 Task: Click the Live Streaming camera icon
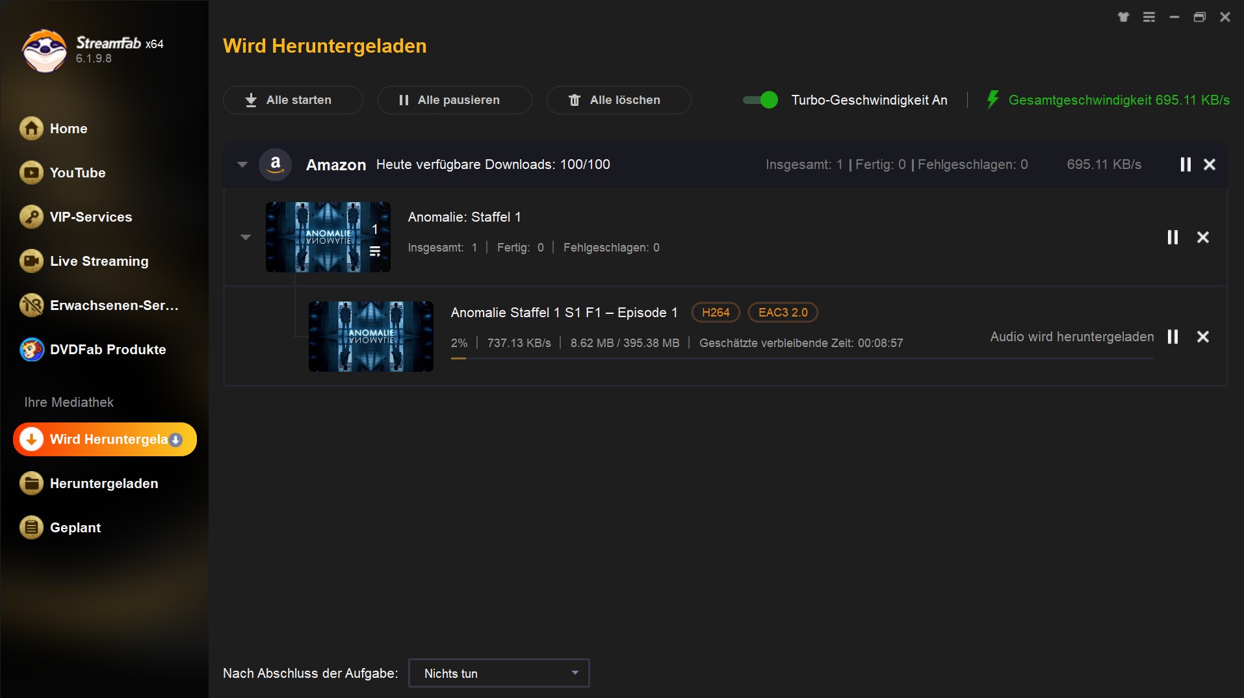[x=31, y=261]
